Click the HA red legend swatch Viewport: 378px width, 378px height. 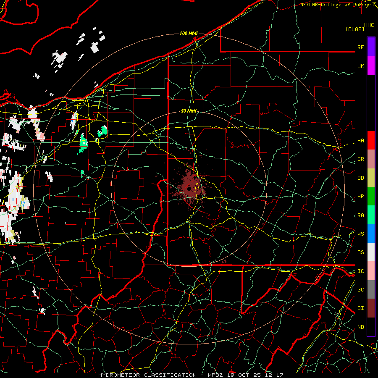[371, 140]
